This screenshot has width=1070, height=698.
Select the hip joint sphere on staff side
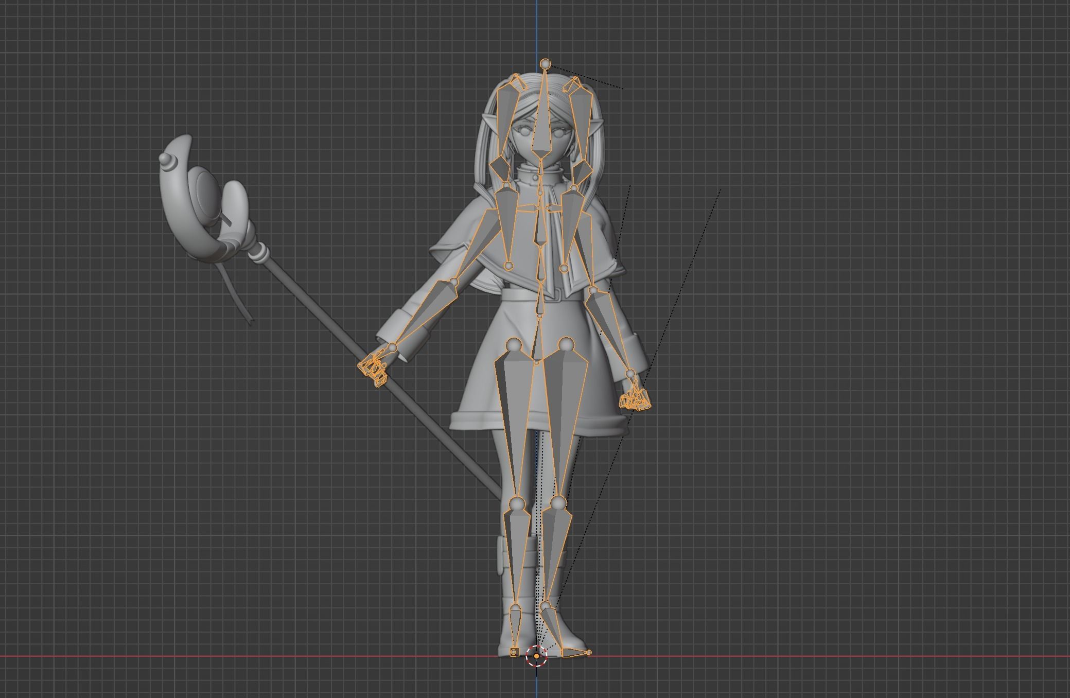[514, 345]
